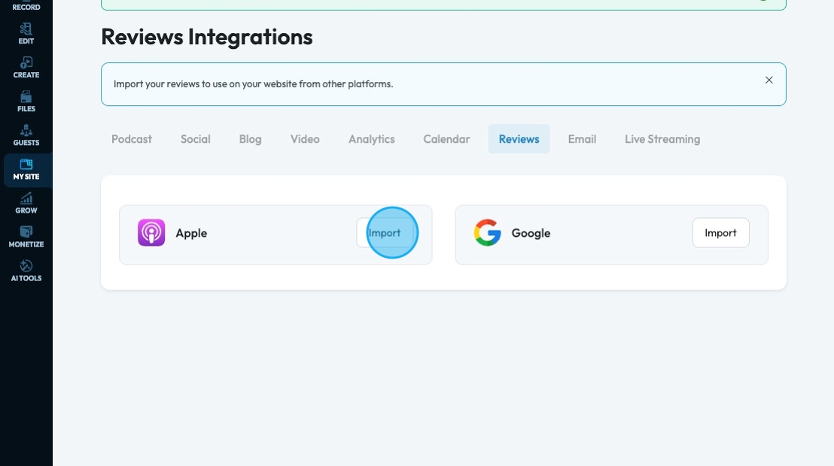
Task: Open the Create sidebar icon
Action: coord(26,68)
